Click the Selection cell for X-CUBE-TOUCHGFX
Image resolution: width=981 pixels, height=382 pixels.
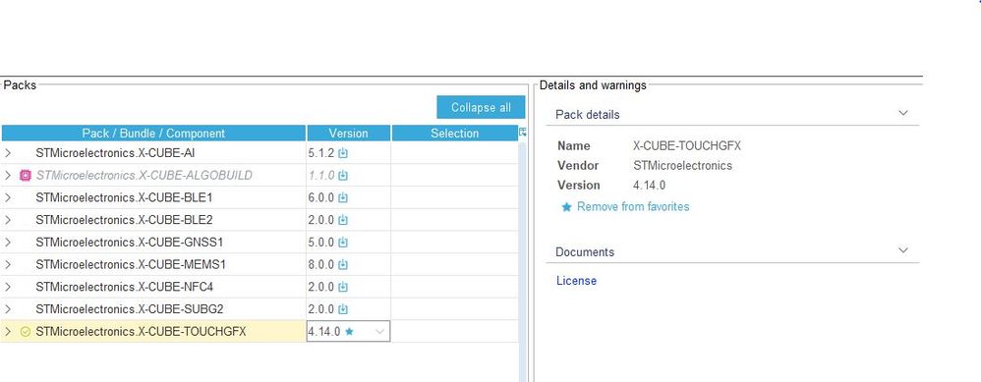coord(455,331)
